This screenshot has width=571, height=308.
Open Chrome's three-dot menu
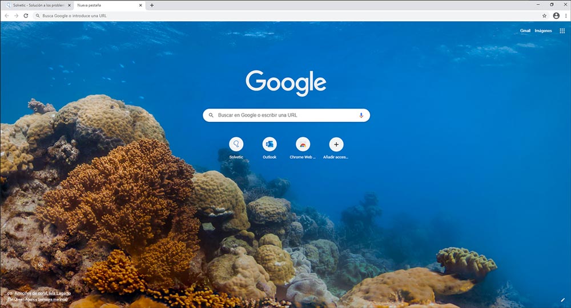[x=566, y=15]
